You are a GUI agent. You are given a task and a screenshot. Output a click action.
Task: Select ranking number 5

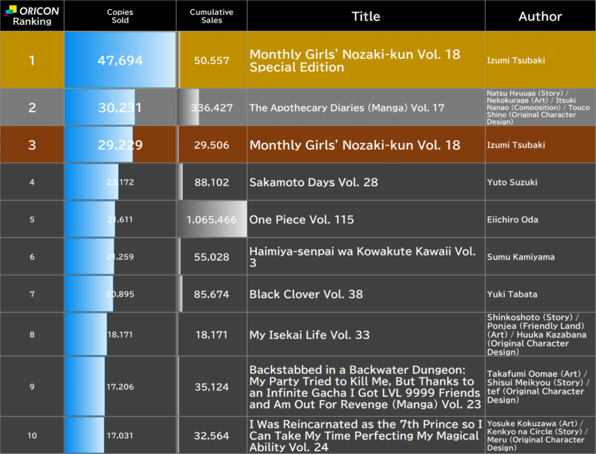coord(32,219)
